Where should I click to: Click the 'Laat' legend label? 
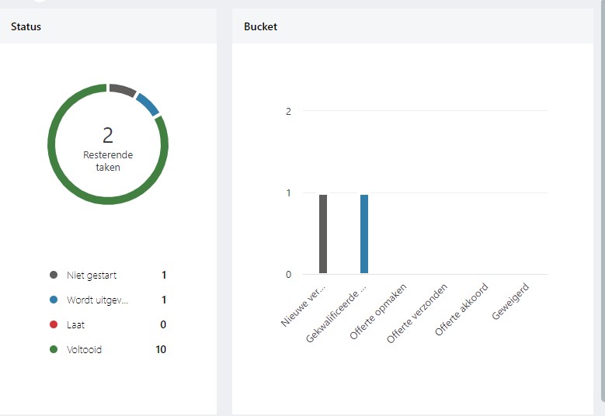(x=75, y=325)
